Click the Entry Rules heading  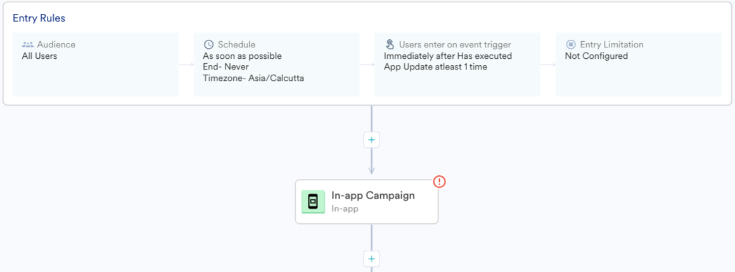coord(39,18)
